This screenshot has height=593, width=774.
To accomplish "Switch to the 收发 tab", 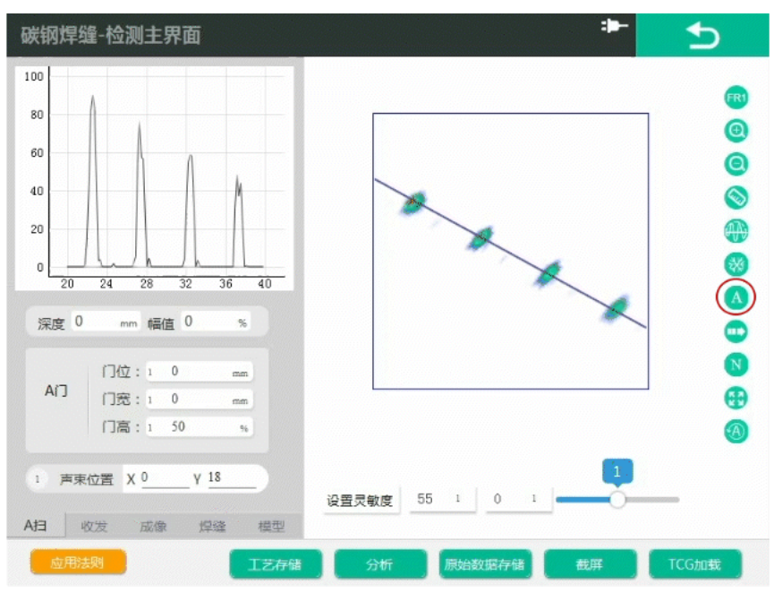I will pyautogui.click(x=95, y=527).
